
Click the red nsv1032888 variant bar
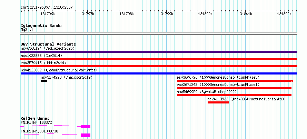(x=159, y=59)
